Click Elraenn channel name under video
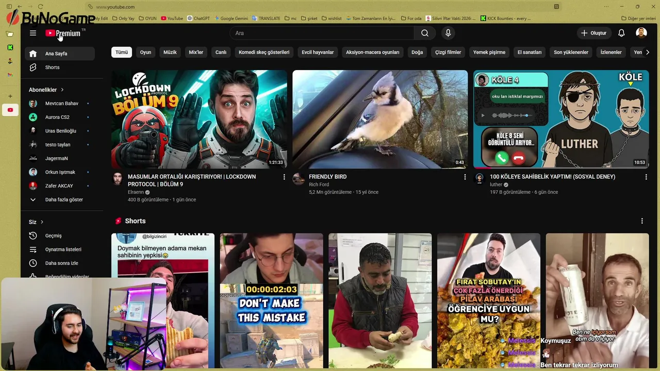The height and width of the screenshot is (371, 660). (136, 192)
